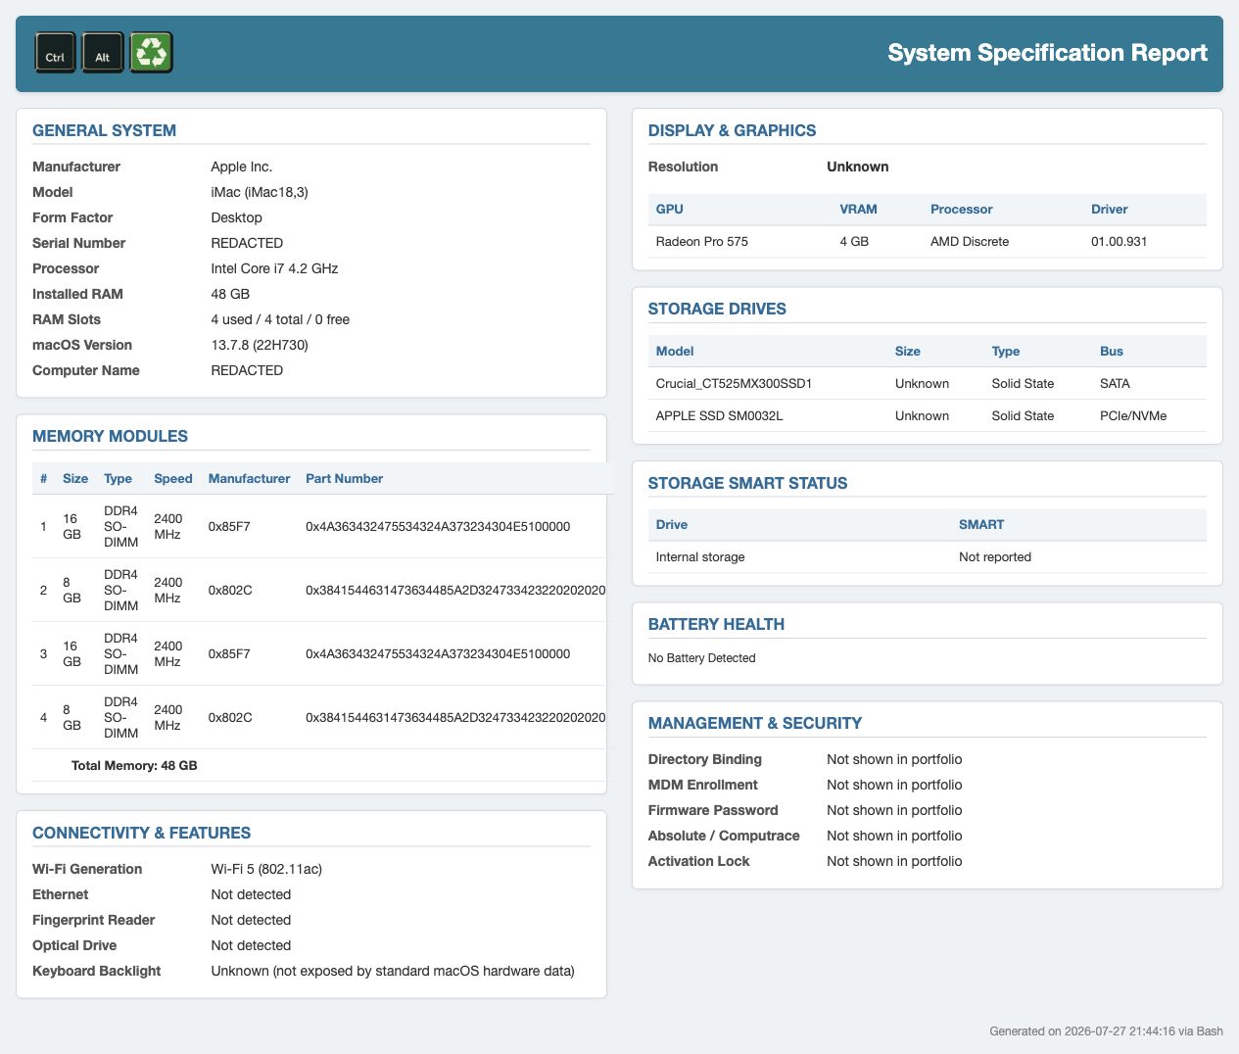Select memory module 4 part number
The height and width of the screenshot is (1054, 1239).
(455, 717)
